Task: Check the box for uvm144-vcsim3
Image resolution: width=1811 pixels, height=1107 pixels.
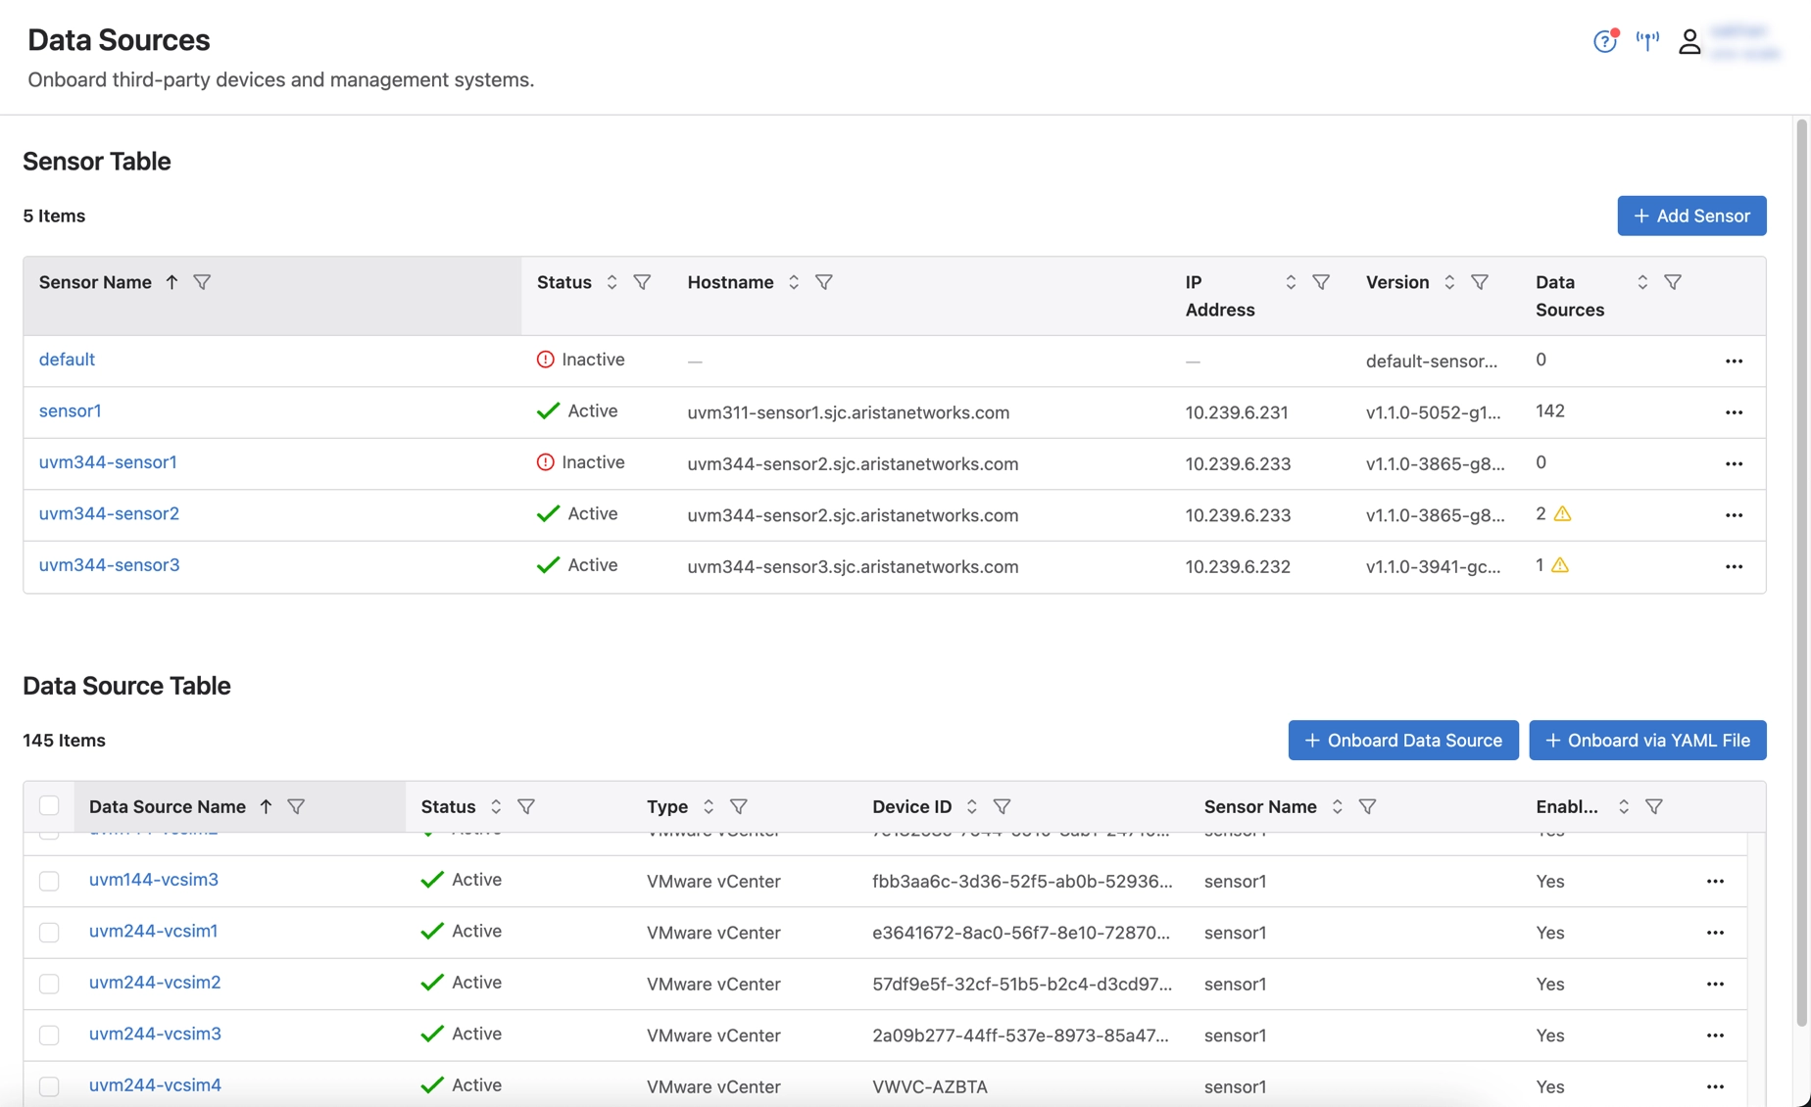Action: [x=49, y=881]
